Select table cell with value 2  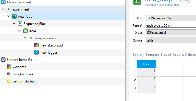tap(147, 81)
